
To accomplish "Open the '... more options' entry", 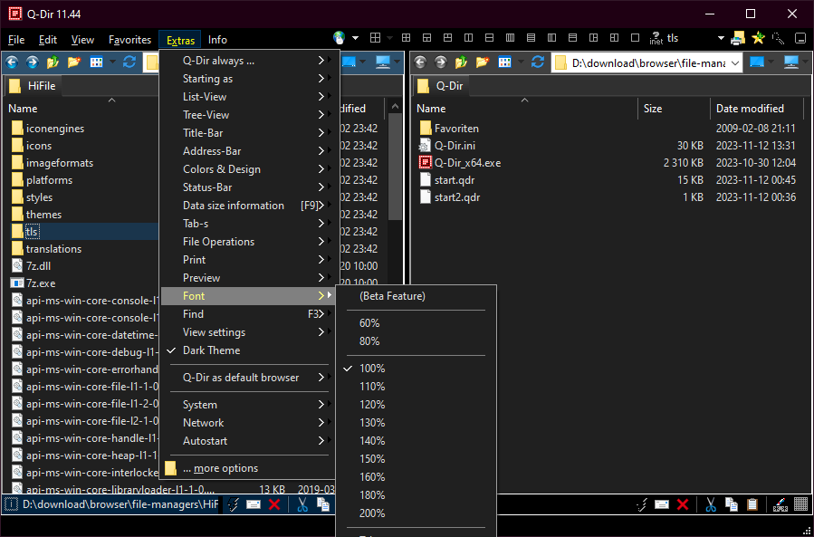I will (220, 468).
